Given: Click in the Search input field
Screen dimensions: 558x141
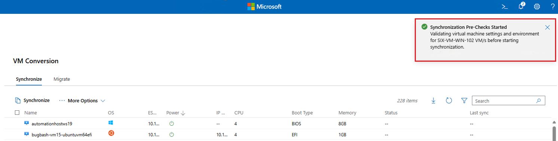Looking at the screenshot, I should click(x=505, y=101).
